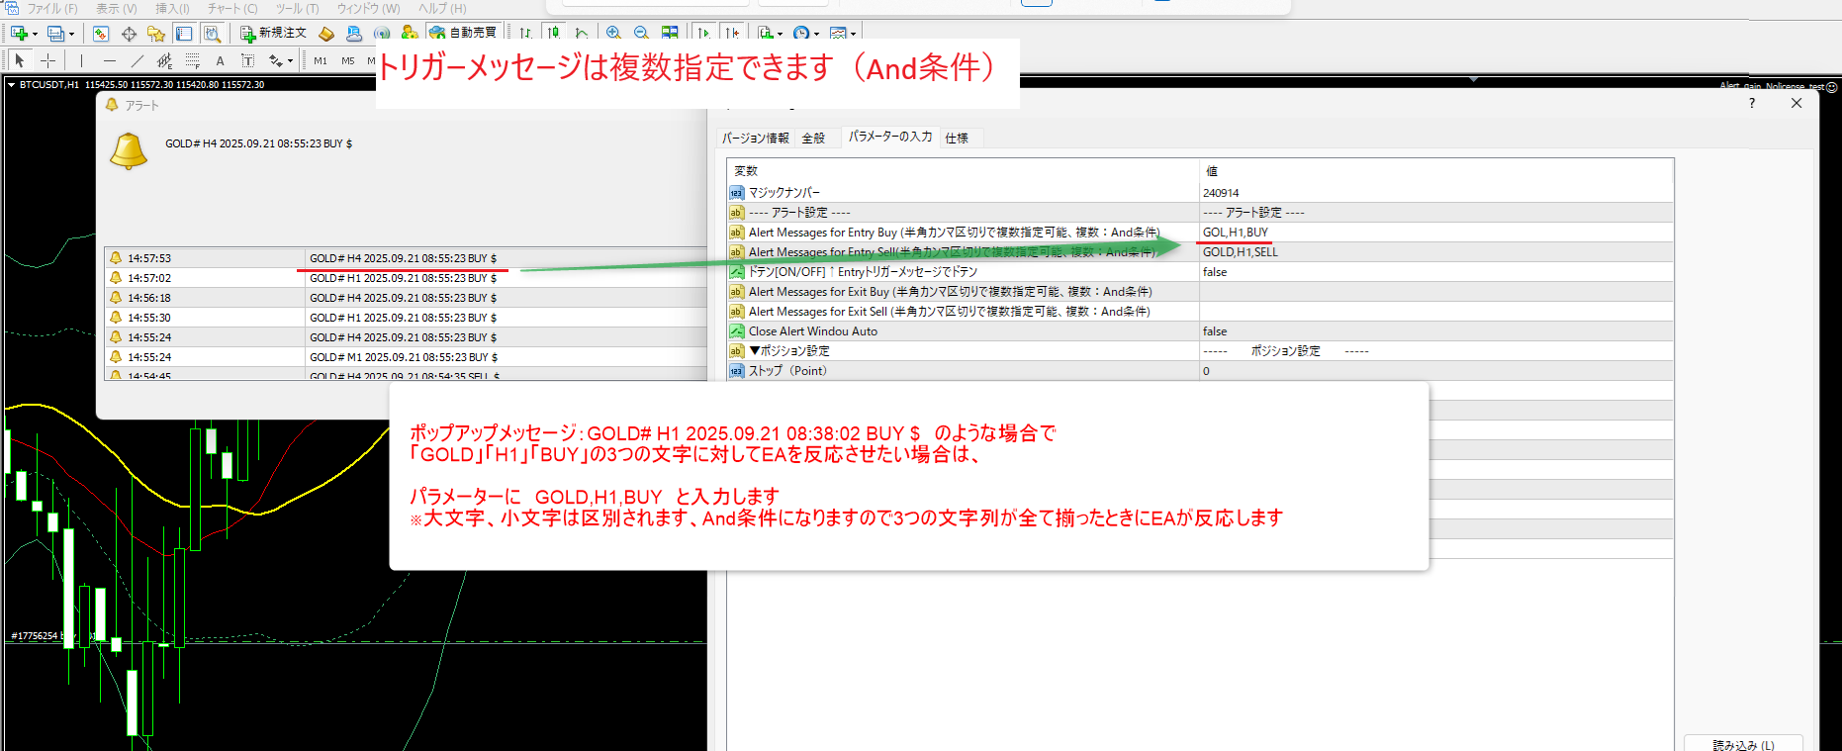Expand the new chart dropdown arrow
The image size is (1842, 751).
coord(35,35)
